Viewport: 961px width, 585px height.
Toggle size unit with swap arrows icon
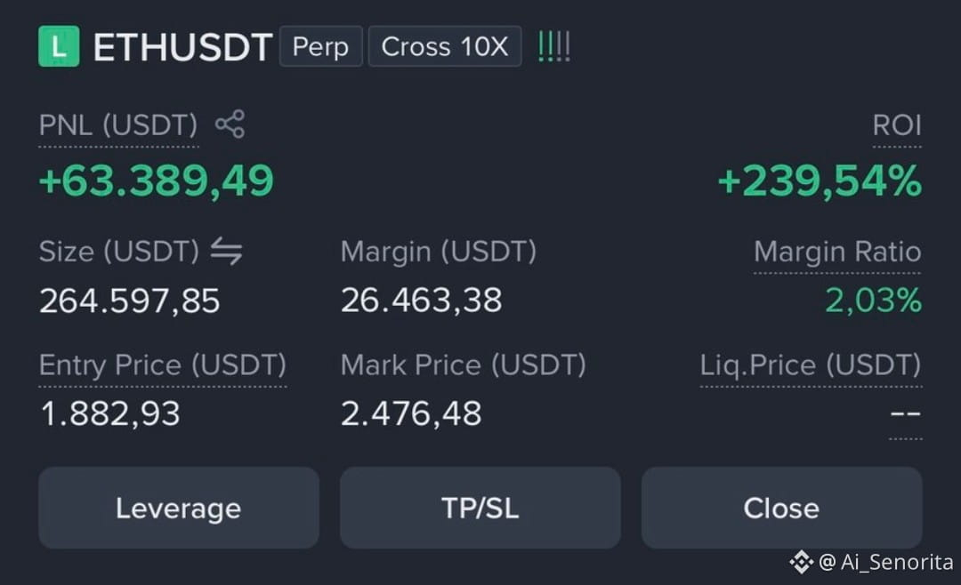coord(226,252)
